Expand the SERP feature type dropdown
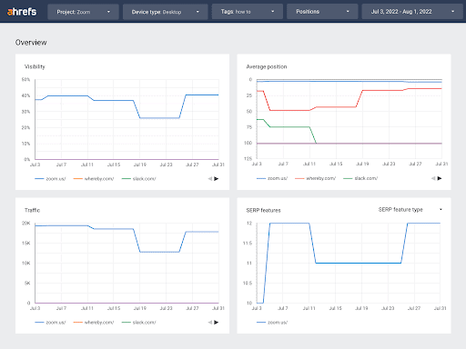466x349 pixels. pyautogui.click(x=410, y=210)
